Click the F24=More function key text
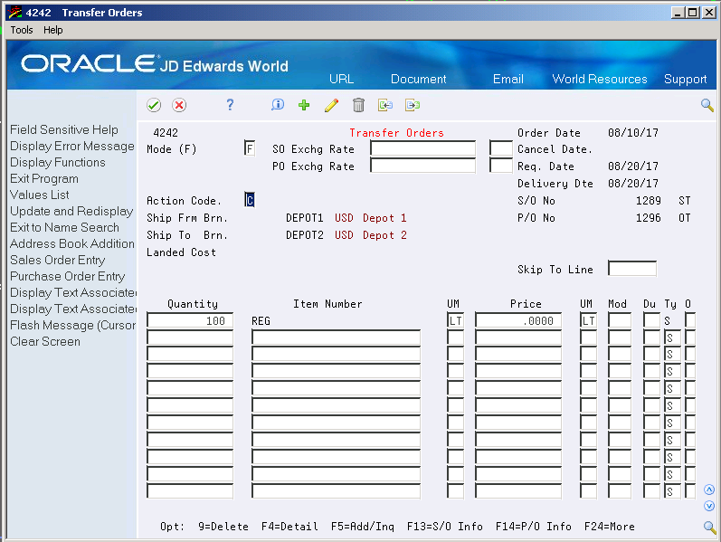721x542 pixels. coord(609,527)
